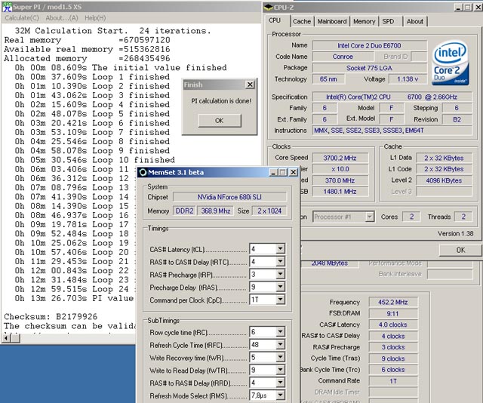Expand the Precharge Delay (tRAS) dropdown

(280, 287)
